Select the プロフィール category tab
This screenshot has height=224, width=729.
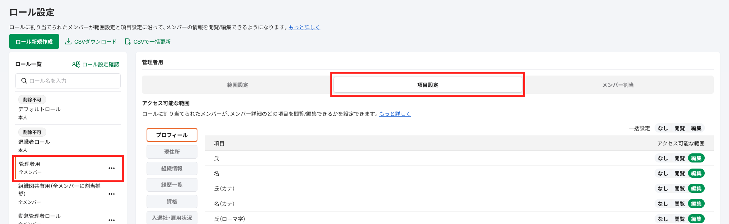coord(172,135)
